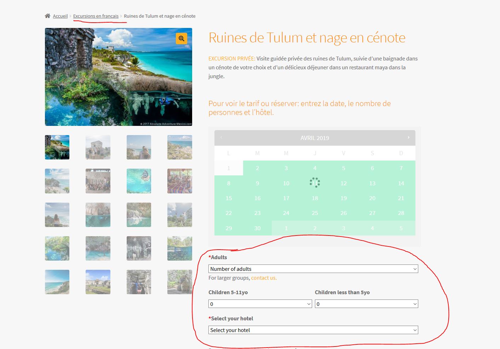Select thumbnail of half-underwater jungle cenote
Viewport: 500px width, 349px height.
tap(180, 248)
